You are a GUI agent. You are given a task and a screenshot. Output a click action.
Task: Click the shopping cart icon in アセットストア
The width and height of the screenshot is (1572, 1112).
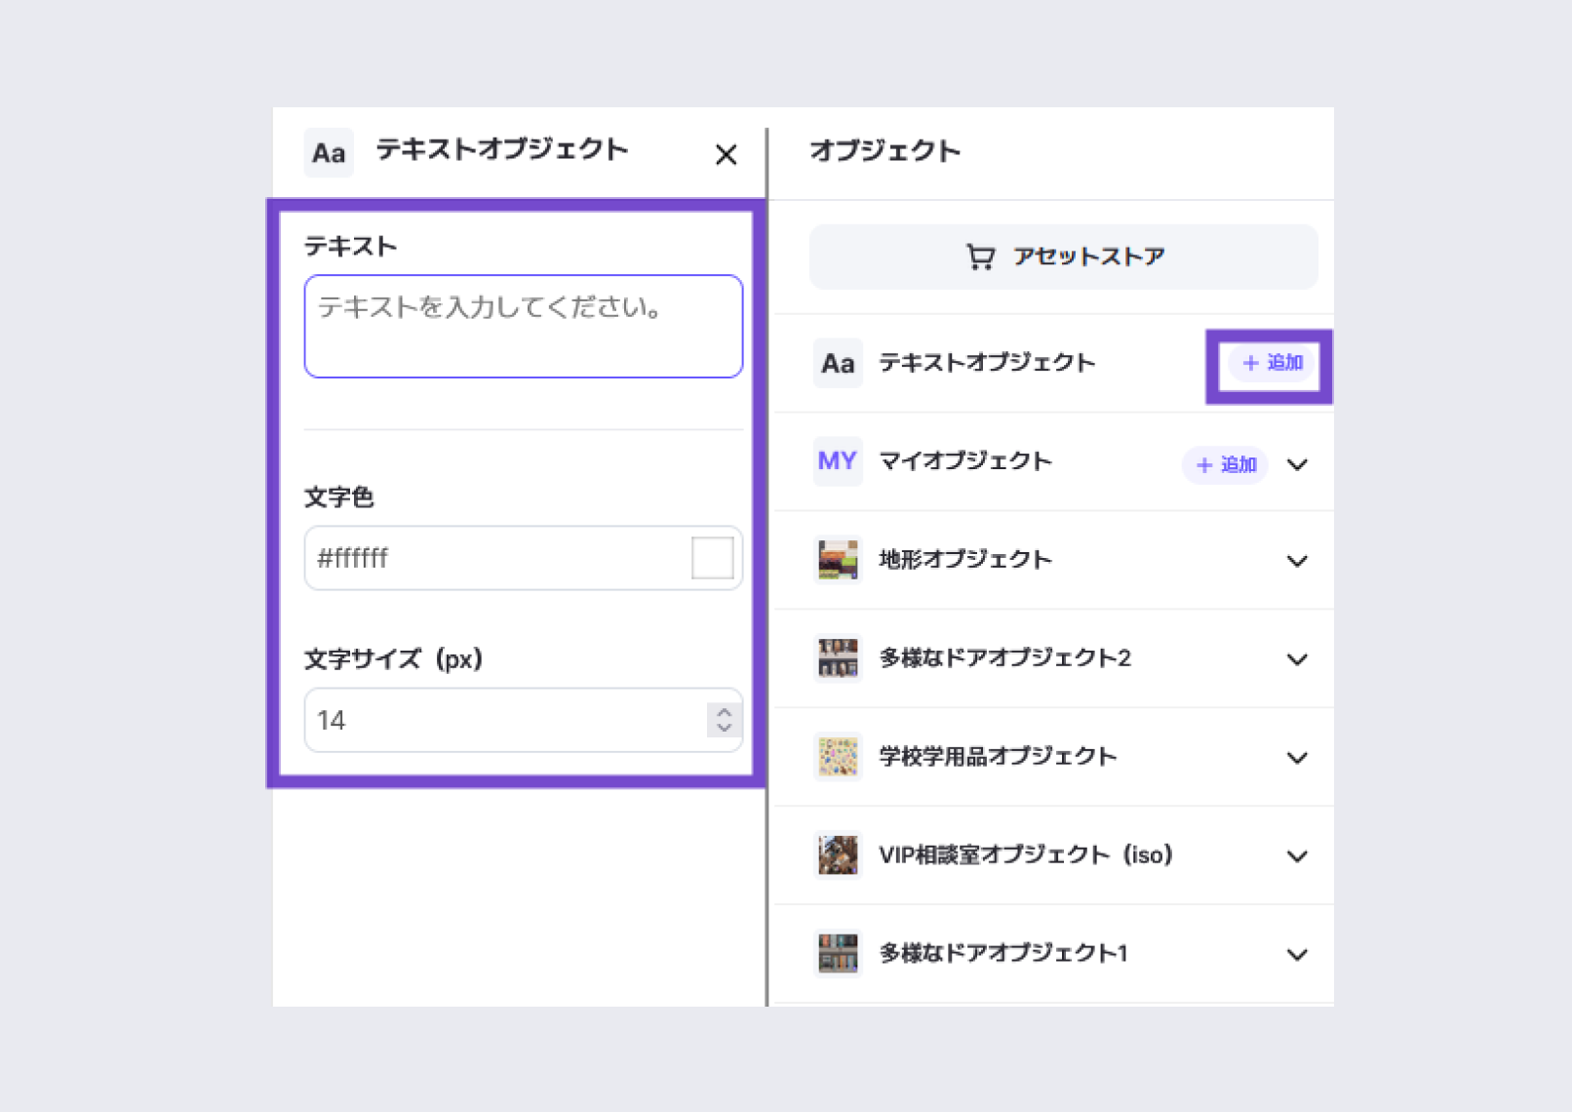click(x=980, y=257)
